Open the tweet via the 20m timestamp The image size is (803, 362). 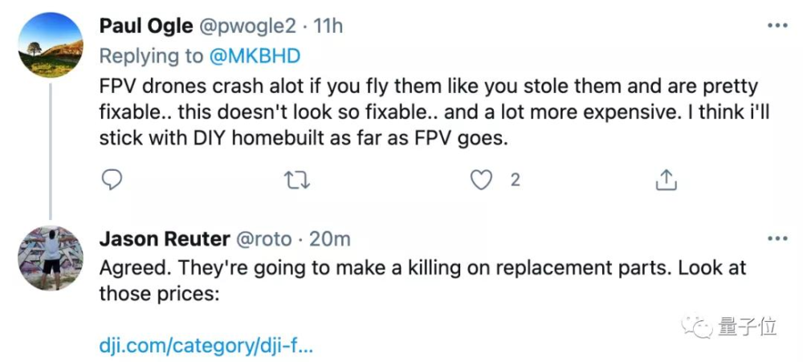pyautogui.click(x=328, y=238)
